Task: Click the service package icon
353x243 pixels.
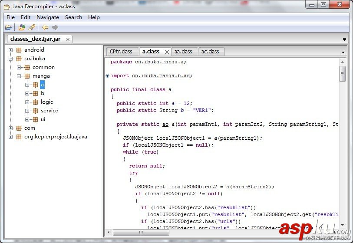Action: pyautogui.click(x=35, y=111)
